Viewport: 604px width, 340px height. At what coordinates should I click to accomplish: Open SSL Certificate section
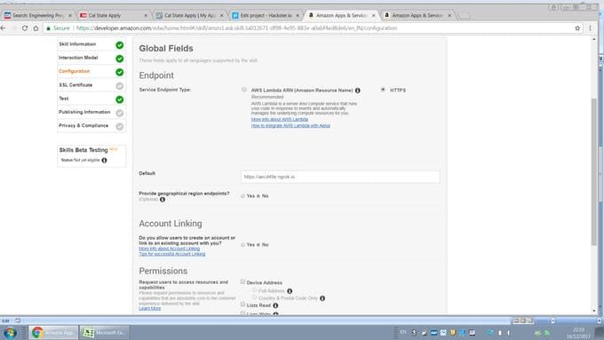pyautogui.click(x=75, y=85)
